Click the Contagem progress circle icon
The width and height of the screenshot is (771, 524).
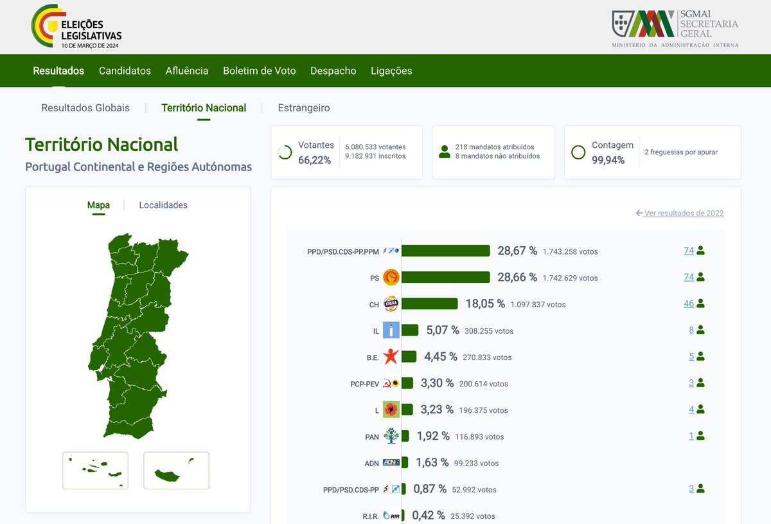point(578,152)
